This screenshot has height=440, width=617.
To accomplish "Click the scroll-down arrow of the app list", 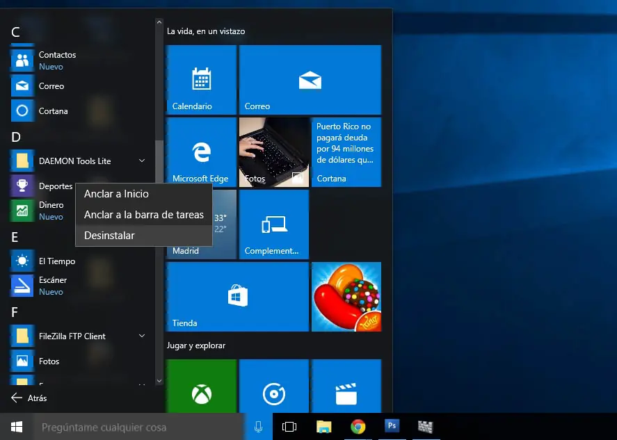I will pos(159,381).
